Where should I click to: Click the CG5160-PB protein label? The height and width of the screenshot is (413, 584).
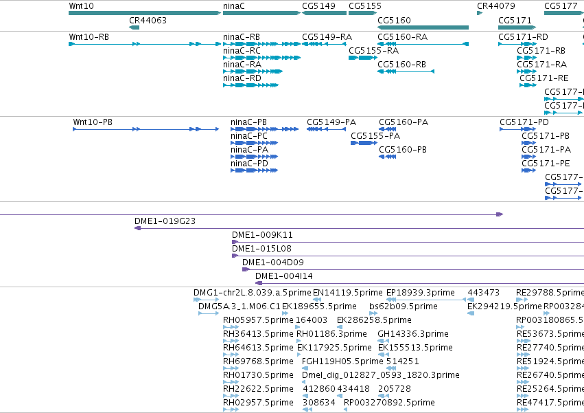[403, 150]
